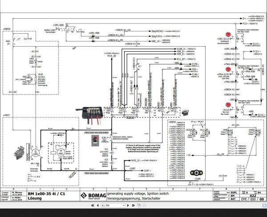Click the '-R10' resistor label
Screen dimensions: 267x217
[x=40, y=74]
